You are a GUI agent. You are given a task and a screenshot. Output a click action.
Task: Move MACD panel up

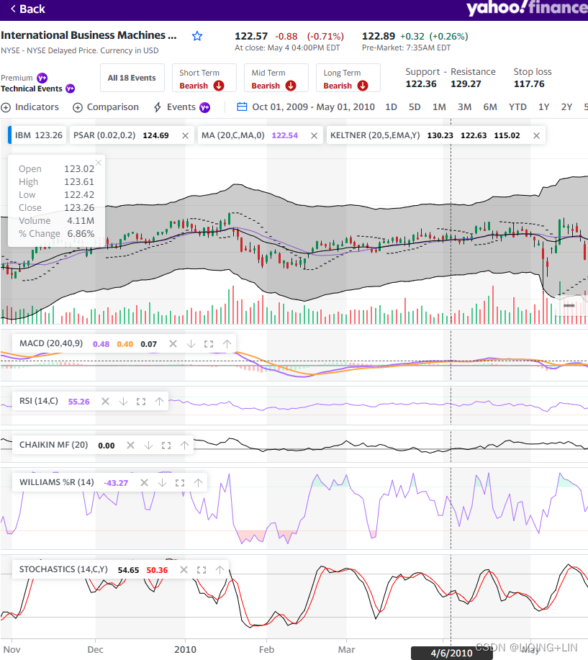(x=227, y=344)
